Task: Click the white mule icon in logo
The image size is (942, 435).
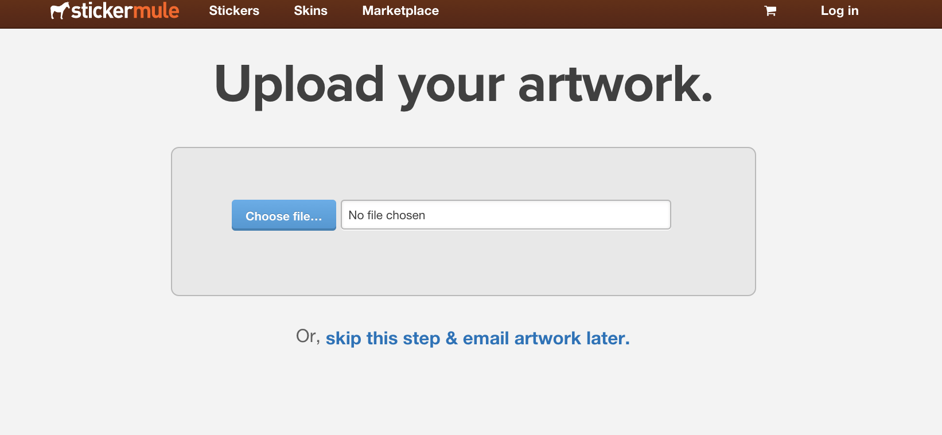Action: click(60, 10)
